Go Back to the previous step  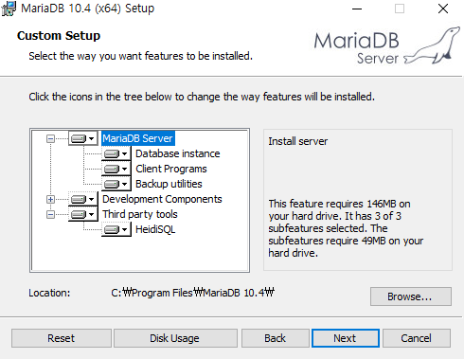tap(276, 338)
